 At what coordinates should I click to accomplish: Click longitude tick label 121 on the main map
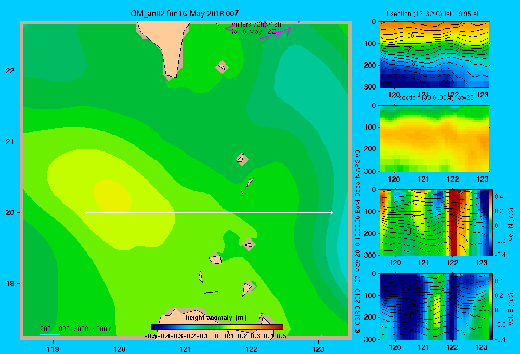click(x=186, y=349)
